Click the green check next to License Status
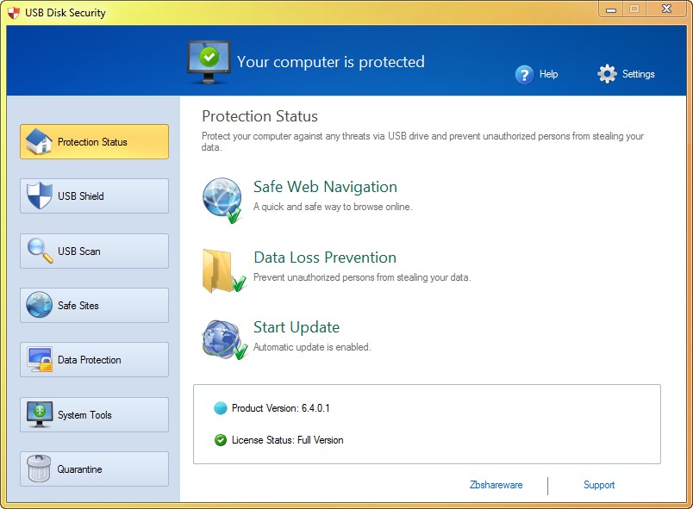Screen dimensions: 693x509 click(220, 440)
